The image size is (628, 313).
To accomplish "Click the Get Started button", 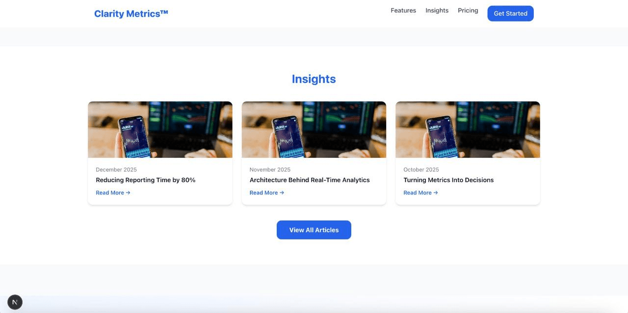I will pyautogui.click(x=510, y=13).
